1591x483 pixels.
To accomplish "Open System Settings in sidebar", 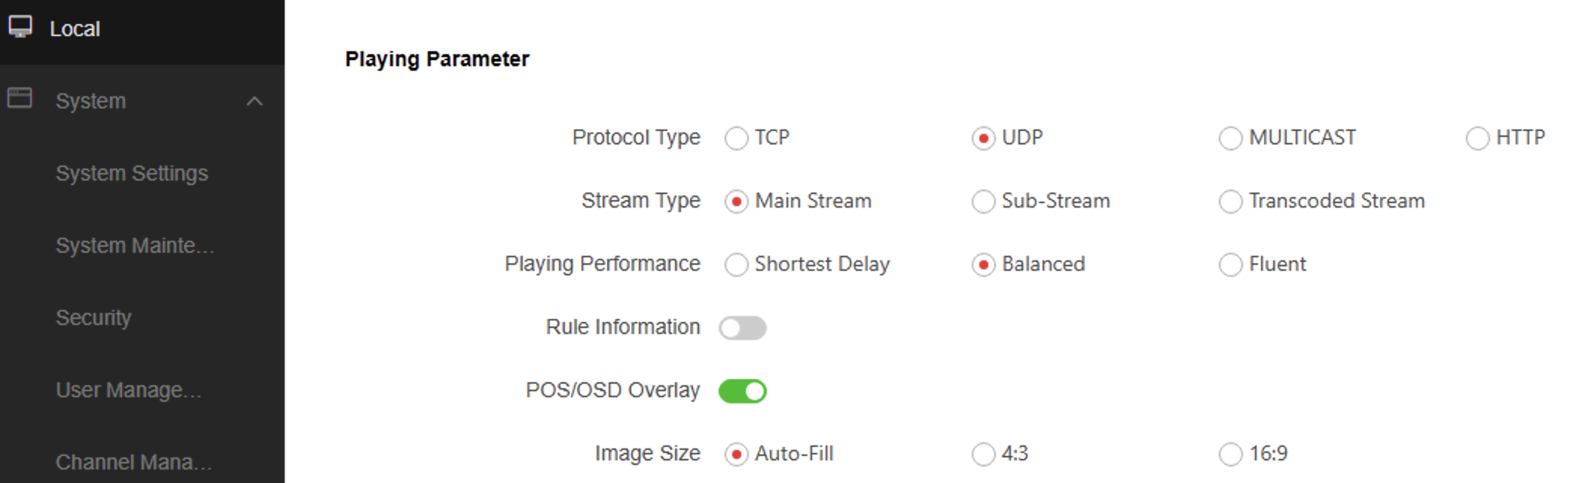I will (132, 173).
